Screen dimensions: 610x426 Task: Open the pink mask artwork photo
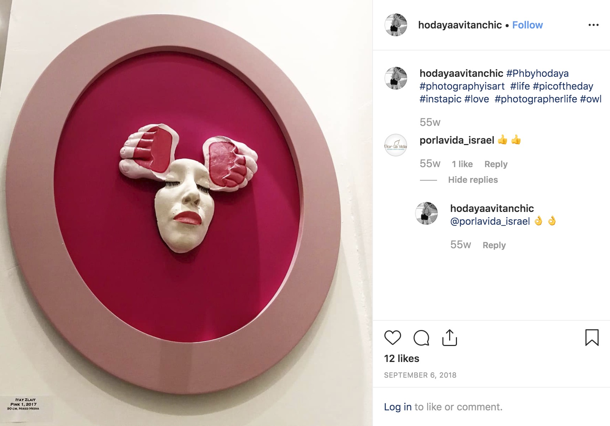click(186, 213)
